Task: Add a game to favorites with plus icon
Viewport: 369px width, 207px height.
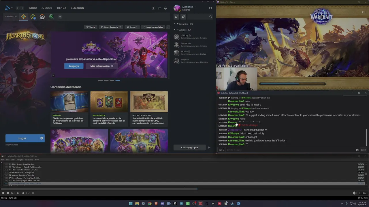Action: 60,17
